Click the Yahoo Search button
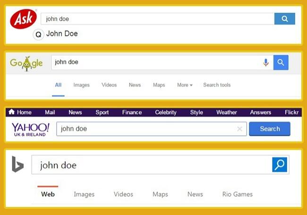307x215 pixels. (270, 129)
